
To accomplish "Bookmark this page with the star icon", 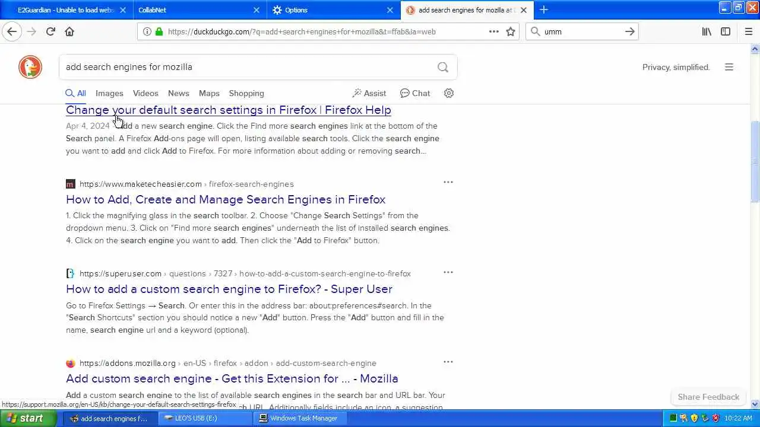I will tap(511, 31).
